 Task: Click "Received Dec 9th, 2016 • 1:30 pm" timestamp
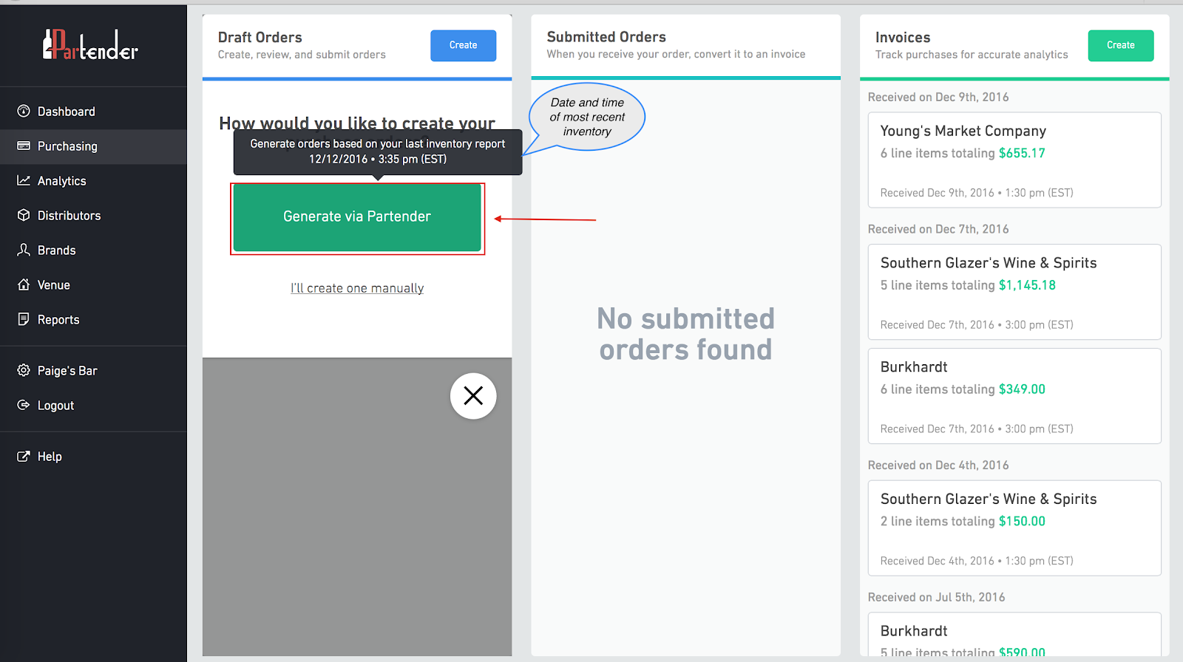pyautogui.click(x=977, y=193)
